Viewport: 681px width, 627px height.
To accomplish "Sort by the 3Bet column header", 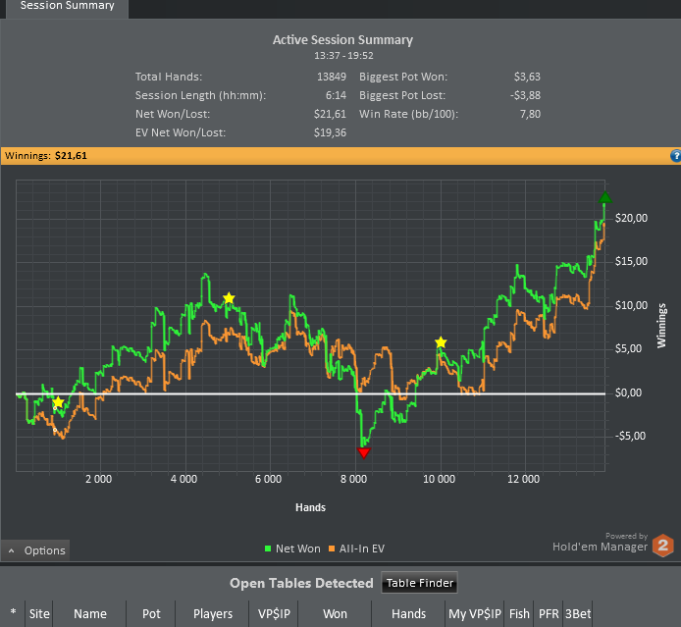I will 577,613.
